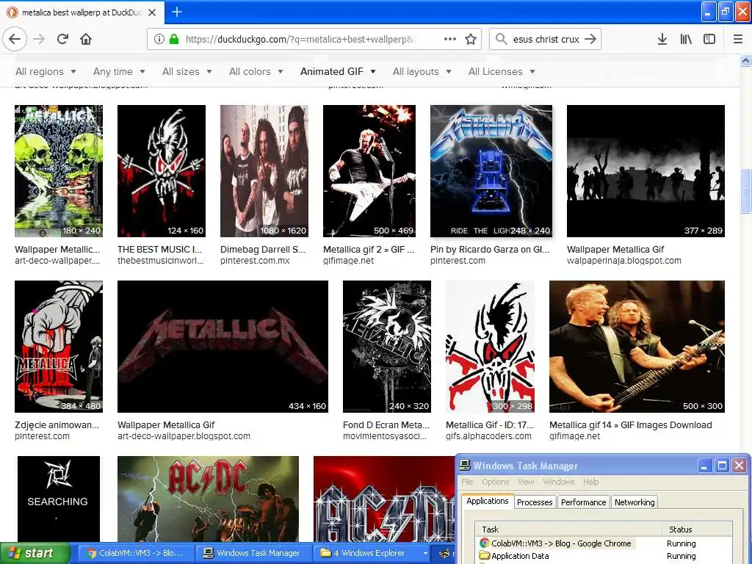Open the Firefox hamburger menu

coord(737,39)
